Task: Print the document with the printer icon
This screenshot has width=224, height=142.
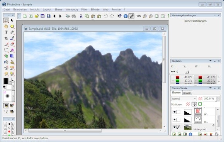Action: click(73, 16)
